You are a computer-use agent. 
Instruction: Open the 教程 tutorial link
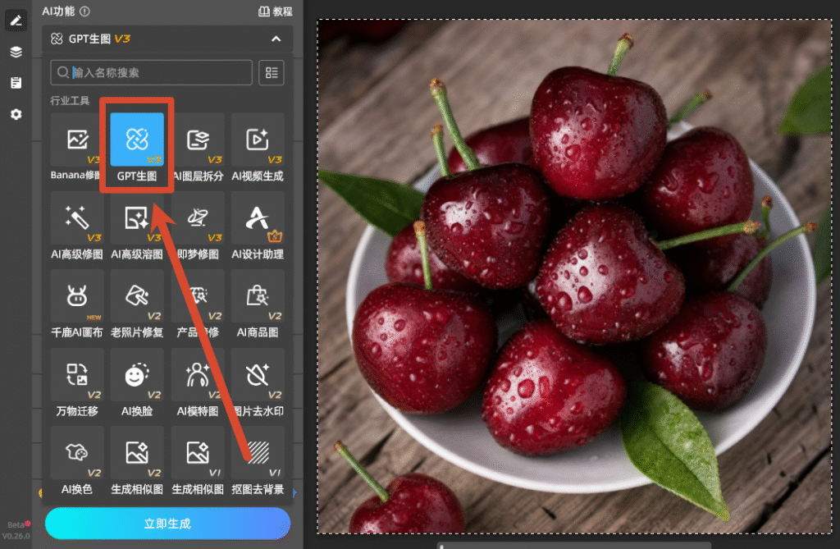[276, 11]
